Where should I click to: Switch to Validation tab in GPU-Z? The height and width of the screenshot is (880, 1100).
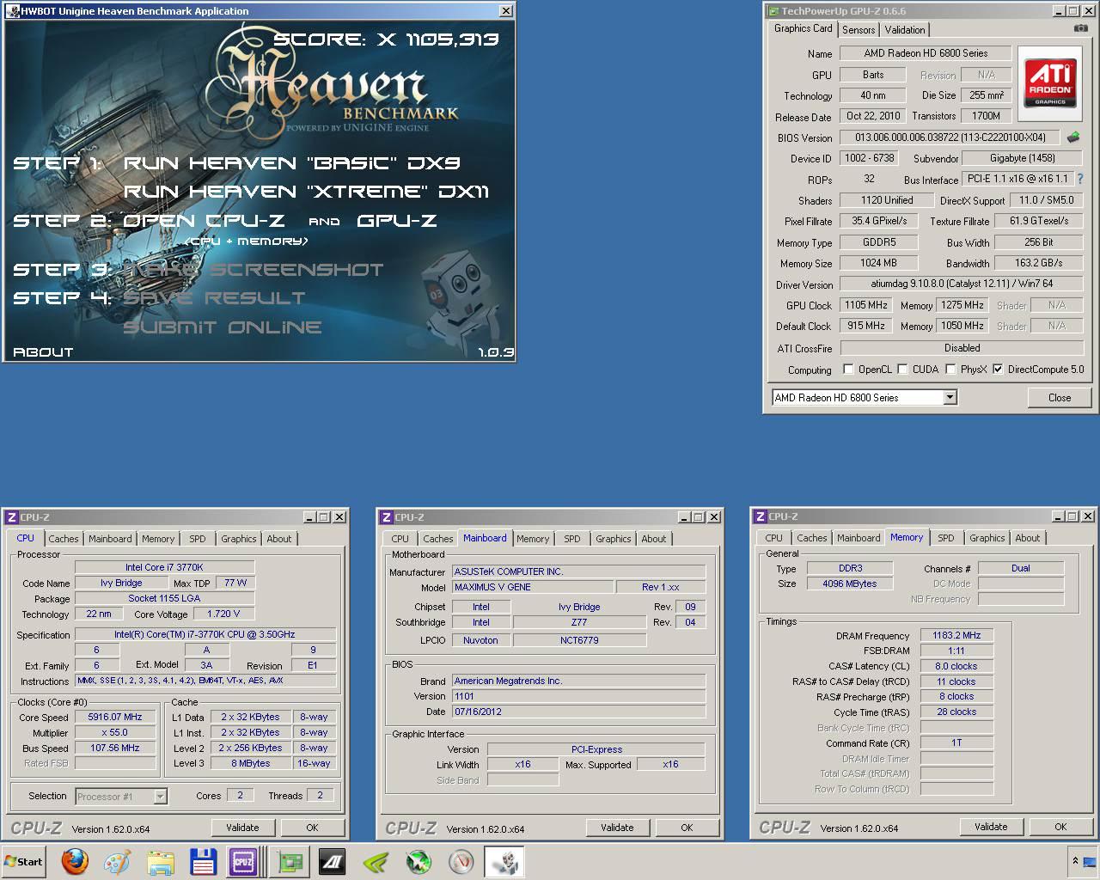905,29
